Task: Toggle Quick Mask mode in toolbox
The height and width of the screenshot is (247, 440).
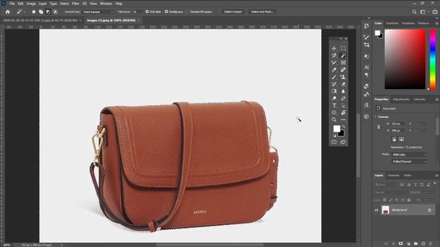Action: tap(334, 142)
